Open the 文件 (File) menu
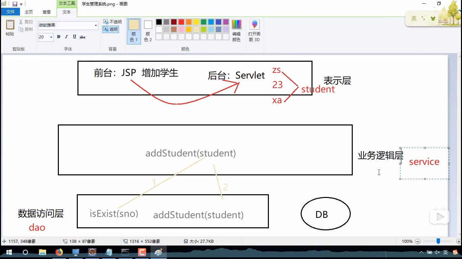The height and width of the screenshot is (259, 462). tap(10, 11)
